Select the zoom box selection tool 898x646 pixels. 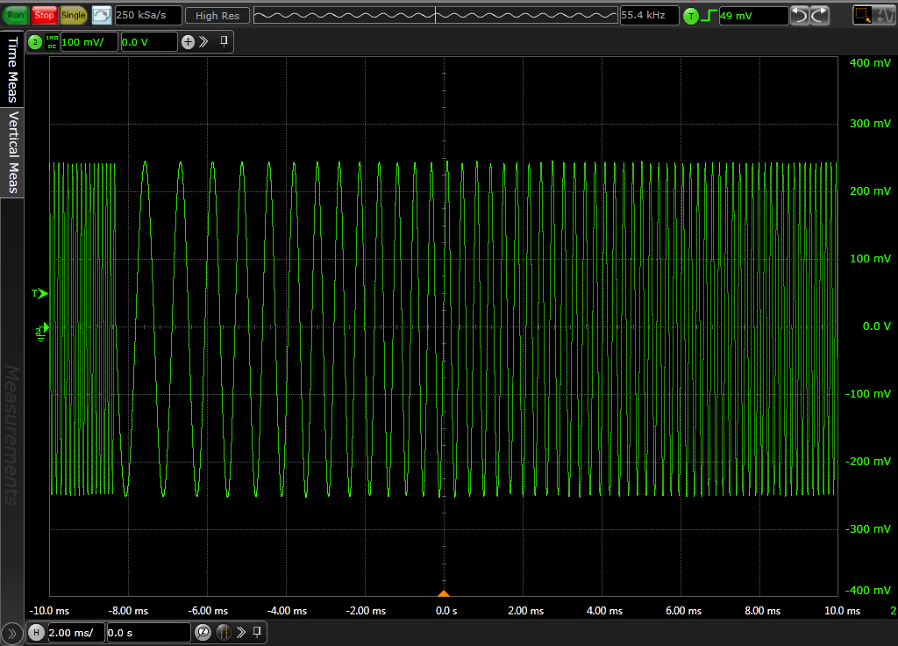click(x=863, y=15)
